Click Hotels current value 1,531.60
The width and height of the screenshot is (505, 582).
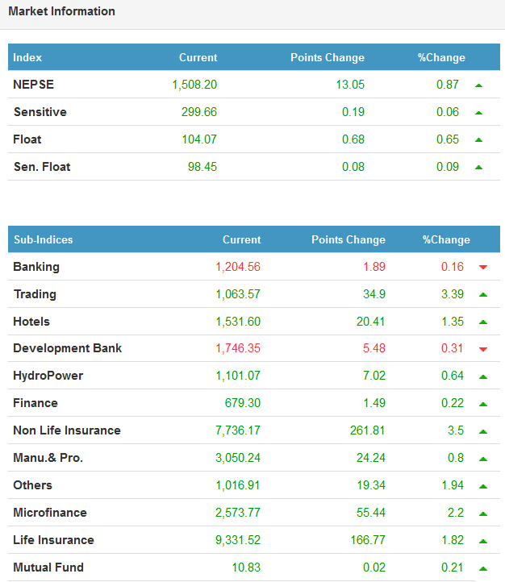(x=238, y=322)
